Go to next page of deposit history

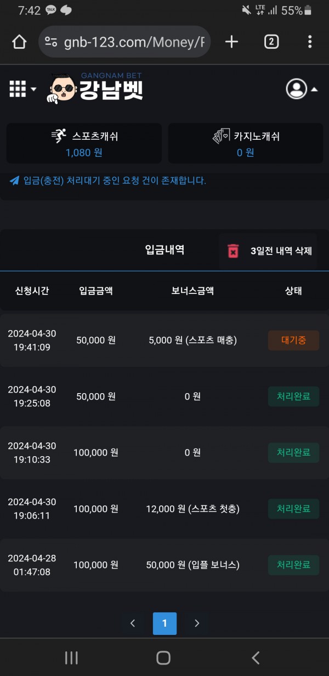[197, 623]
